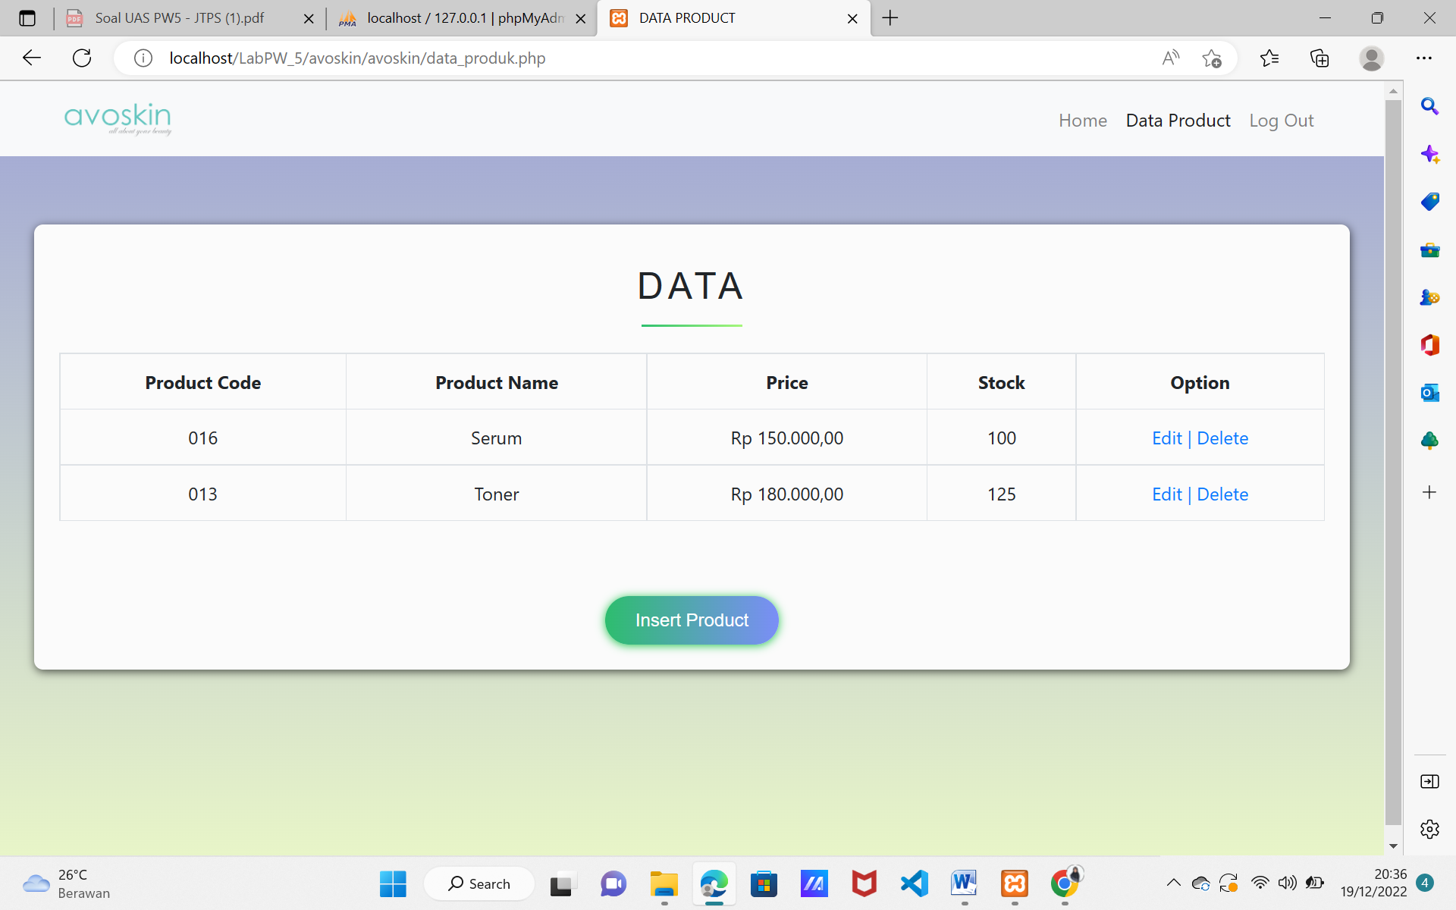Open the browser profile menu

pyautogui.click(x=1372, y=58)
